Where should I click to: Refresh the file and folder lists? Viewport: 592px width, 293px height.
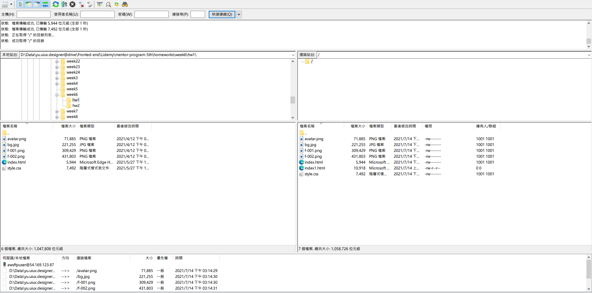click(55, 4)
